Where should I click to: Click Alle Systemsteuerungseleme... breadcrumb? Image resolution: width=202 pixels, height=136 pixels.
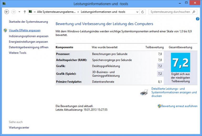56,12
